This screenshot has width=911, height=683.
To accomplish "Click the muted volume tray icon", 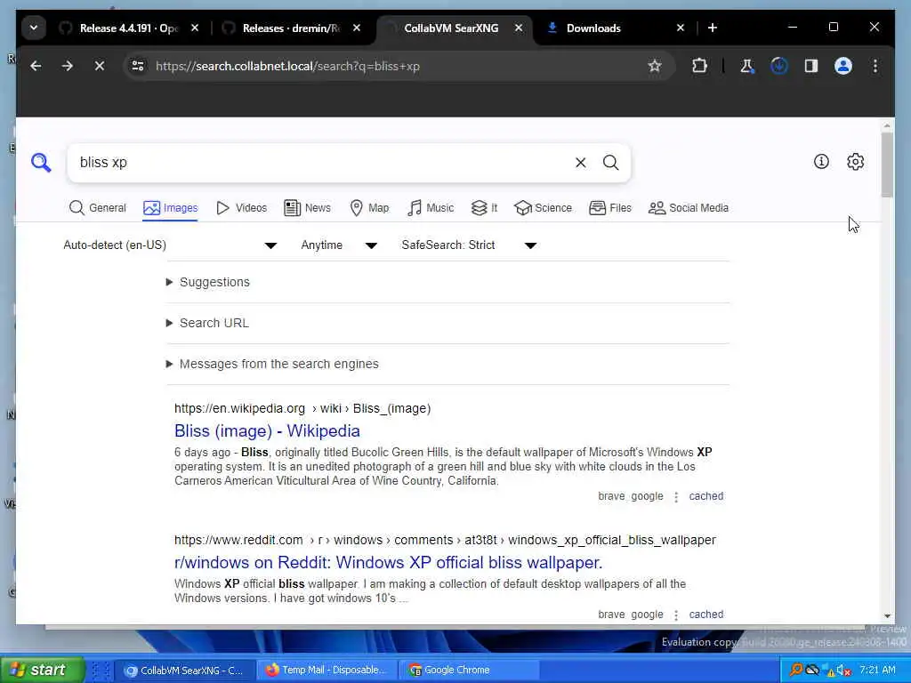I will coord(843,671).
